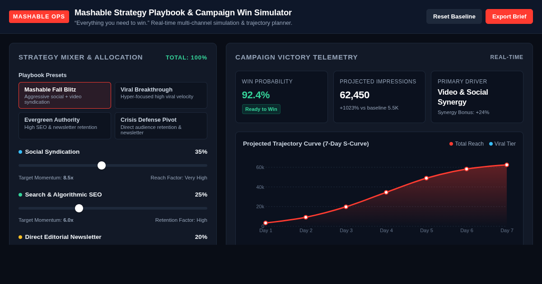This screenshot has height=284, width=542.
Task: Click the Social Syndication blue dot
Action: point(20,152)
